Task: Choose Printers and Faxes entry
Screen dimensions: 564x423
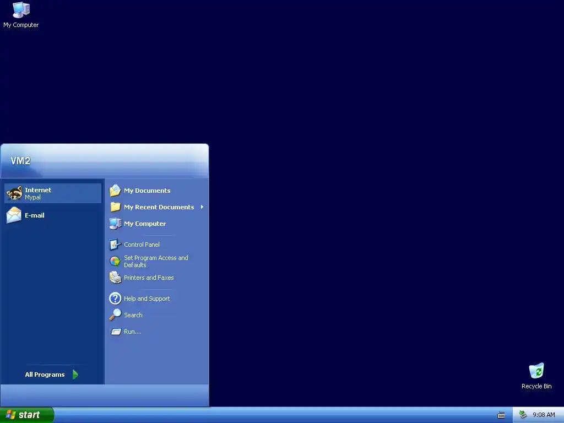Action: click(x=157, y=278)
